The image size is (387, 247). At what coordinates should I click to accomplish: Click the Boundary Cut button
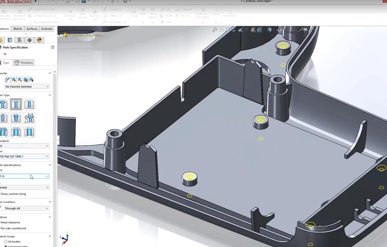(x=114, y=22)
